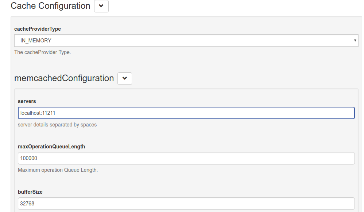
Task: Click into the maxOperationQueueLength field
Action: pos(186,158)
